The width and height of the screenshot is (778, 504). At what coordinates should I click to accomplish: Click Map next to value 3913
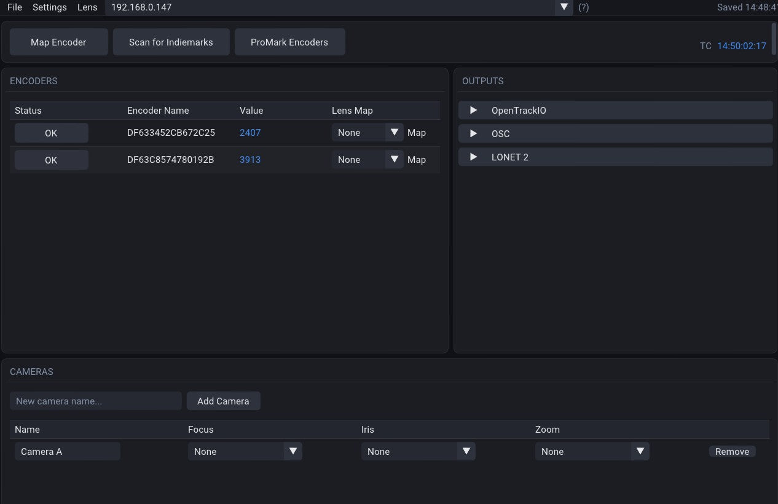417,160
